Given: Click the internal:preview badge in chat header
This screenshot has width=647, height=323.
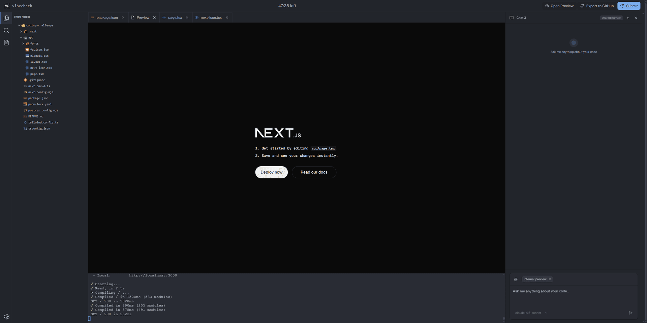Looking at the screenshot, I should (x=611, y=18).
